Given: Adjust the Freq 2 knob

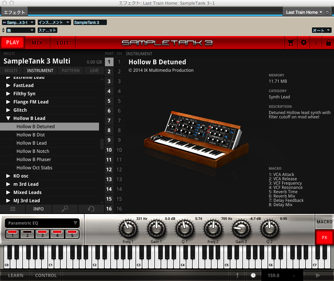Looking at the screenshot, I should pyautogui.click(x=213, y=229).
